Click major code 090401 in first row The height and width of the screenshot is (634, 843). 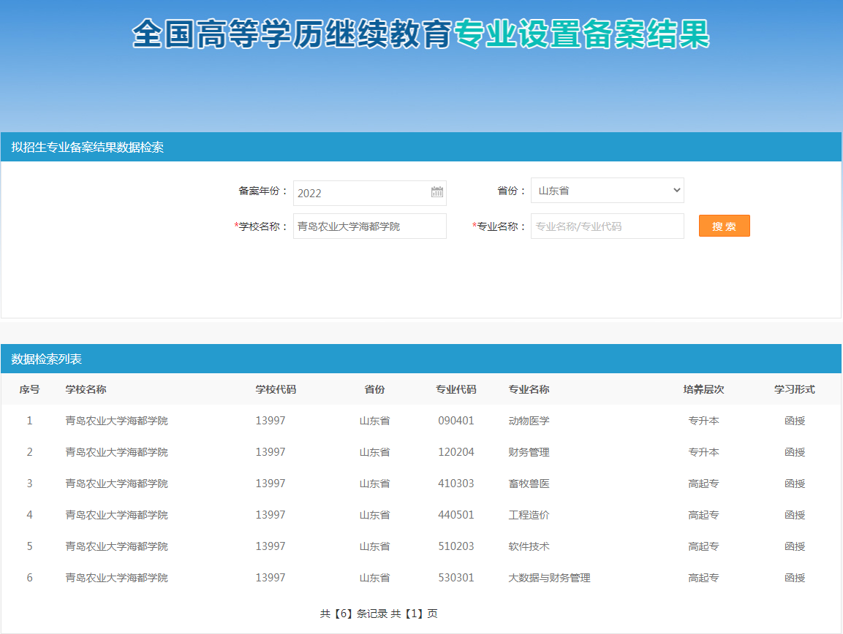456,421
